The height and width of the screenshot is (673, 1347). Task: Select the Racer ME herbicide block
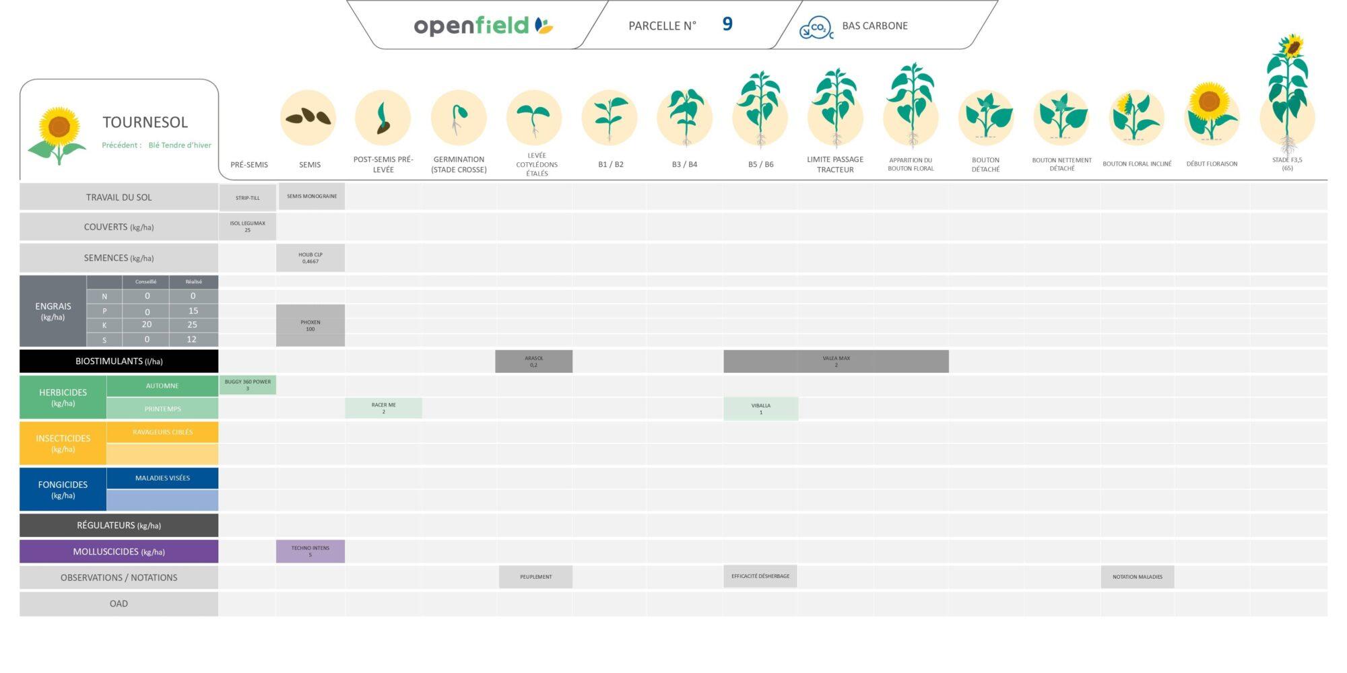click(x=383, y=408)
